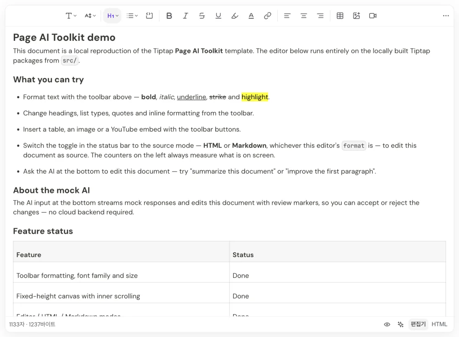This screenshot has height=337, width=459.
Task: Toggle the eye preview icon in status bar
Action: (x=387, y=325)
